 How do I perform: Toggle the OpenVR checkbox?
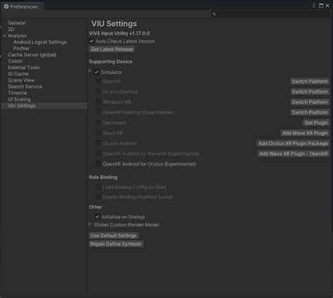click(98, 82)
